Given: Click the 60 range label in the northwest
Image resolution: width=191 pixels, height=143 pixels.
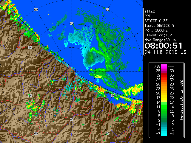Looking at the screenshot, I should [x=36, y=10].
